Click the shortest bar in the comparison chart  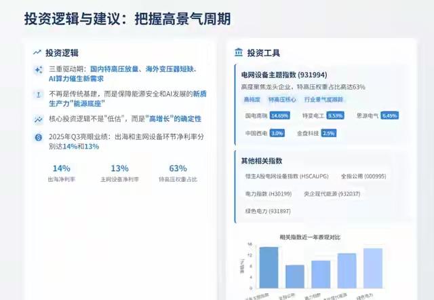coord(295,276)
